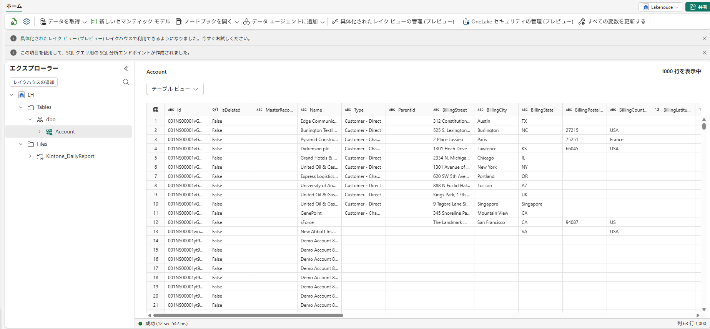Click the table grid select-all icon
Screen dimensions: 710x329
click(156, 110)
